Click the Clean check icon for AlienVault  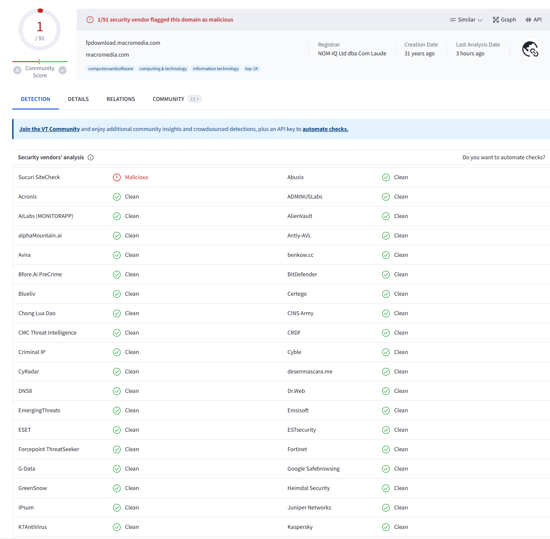coord(386,216)
